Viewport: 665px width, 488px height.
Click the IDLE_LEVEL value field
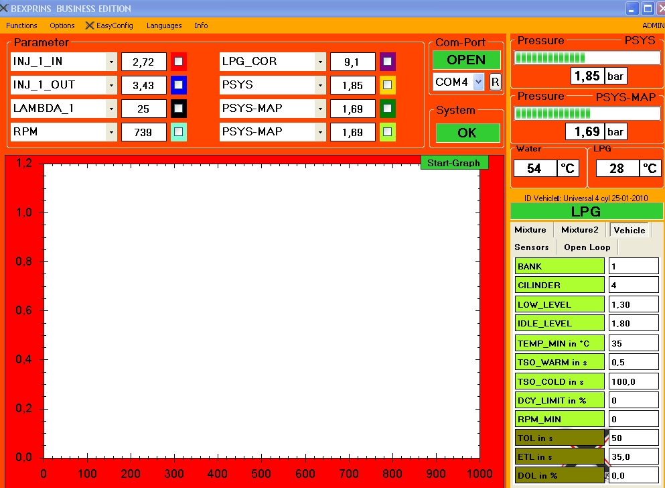point(633,324)
